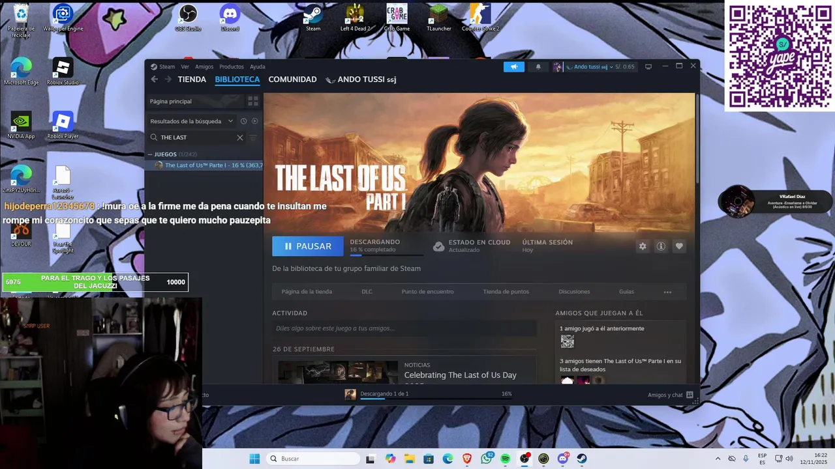This screenshot has width=835, height=469.
Task: Click the friend avatar who played previously
Action: coord(568,341)
